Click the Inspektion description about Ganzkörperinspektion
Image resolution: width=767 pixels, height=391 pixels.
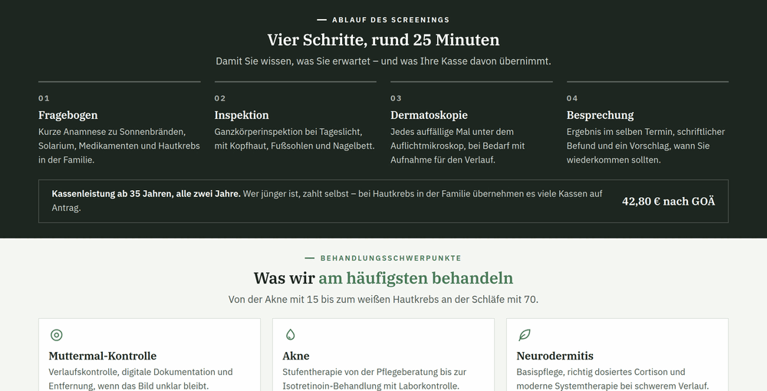point(295,139)
